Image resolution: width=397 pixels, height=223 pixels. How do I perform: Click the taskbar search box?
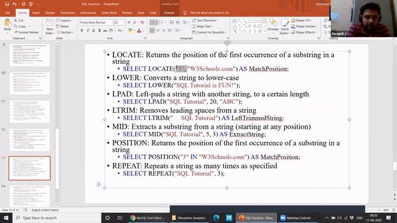pos(57,217)
